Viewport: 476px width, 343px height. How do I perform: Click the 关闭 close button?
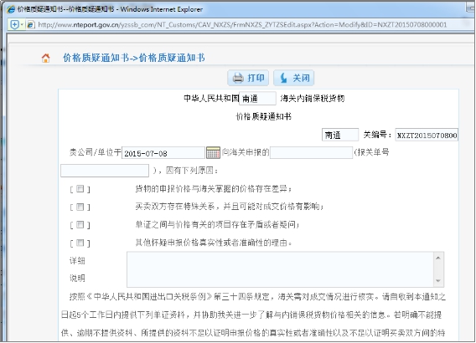click(293, 78)
